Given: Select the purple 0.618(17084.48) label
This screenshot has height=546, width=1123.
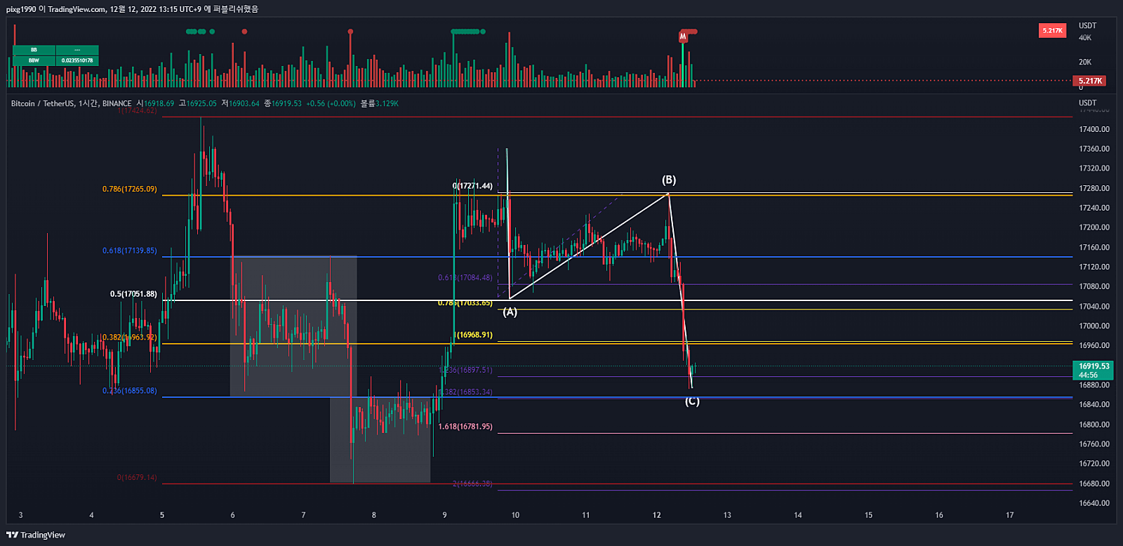Looking at the screenshot, I should (x=465, y=278).
